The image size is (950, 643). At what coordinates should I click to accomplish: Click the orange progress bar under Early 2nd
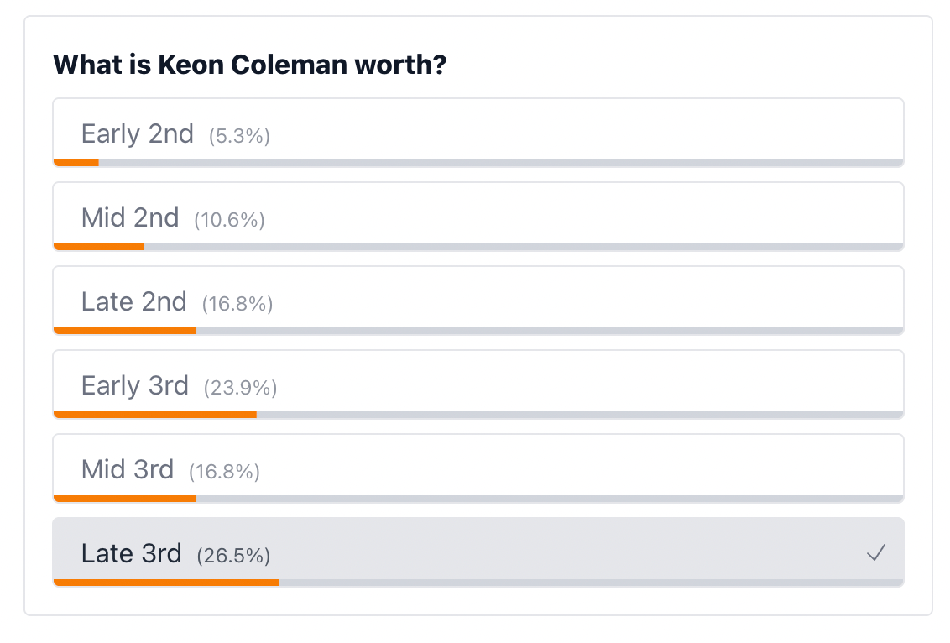click(76, 163)
